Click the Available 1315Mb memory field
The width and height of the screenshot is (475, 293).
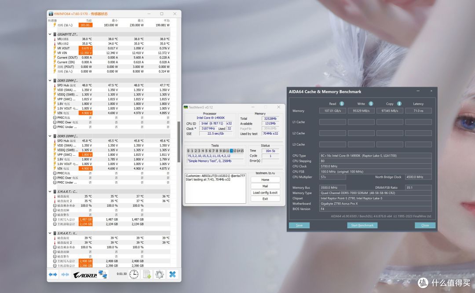(x=270, y=124)
